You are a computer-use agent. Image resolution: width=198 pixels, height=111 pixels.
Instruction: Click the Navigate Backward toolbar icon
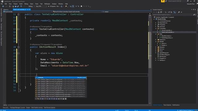3,6
